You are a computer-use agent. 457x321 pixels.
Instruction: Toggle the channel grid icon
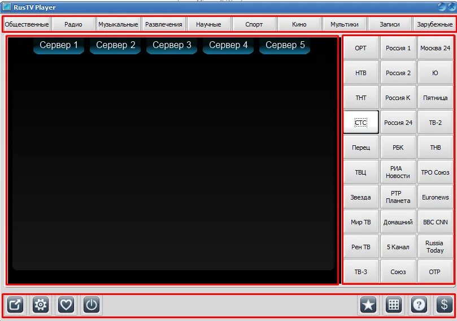coord(394,305)
